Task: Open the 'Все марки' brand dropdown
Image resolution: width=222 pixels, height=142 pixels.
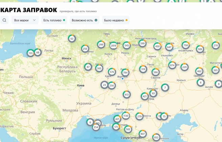Action: tap(25, 20)
